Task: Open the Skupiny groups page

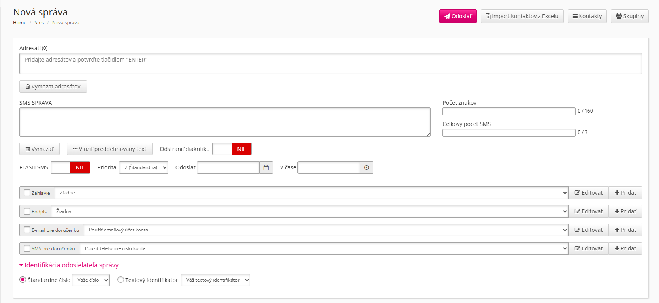Action: pos(629,16)
